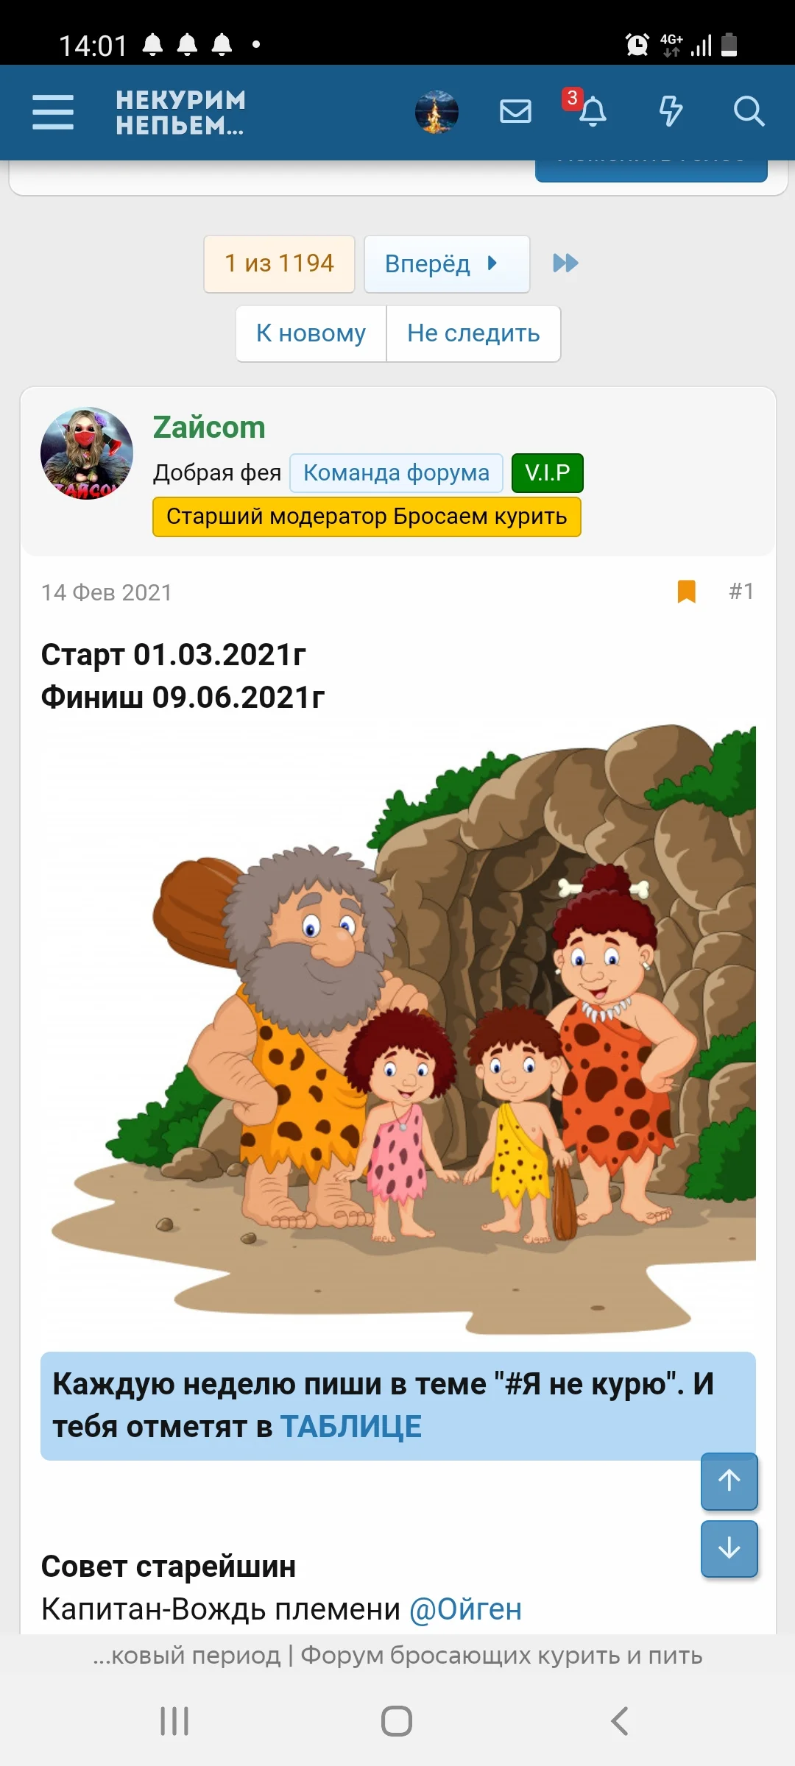Screen dimensions: 795x1766
Task: Click the scroll-to-bottom arrow button
Action: point(729,1548)
